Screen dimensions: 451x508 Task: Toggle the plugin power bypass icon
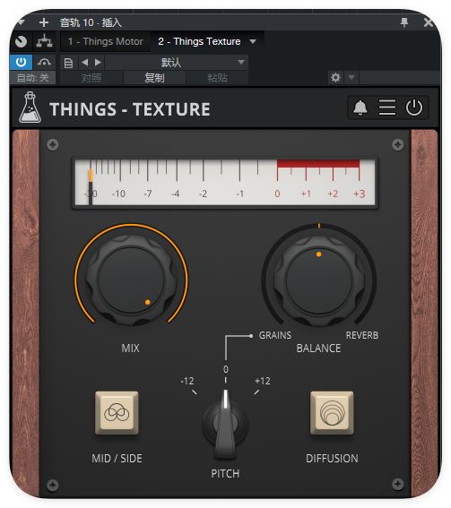pos(414,108)
